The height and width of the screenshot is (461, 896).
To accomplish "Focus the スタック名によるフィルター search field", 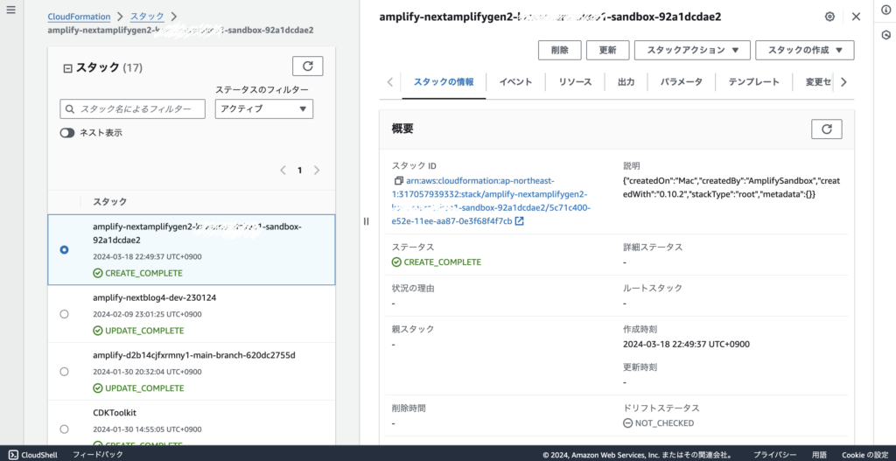I will (133, 109).
